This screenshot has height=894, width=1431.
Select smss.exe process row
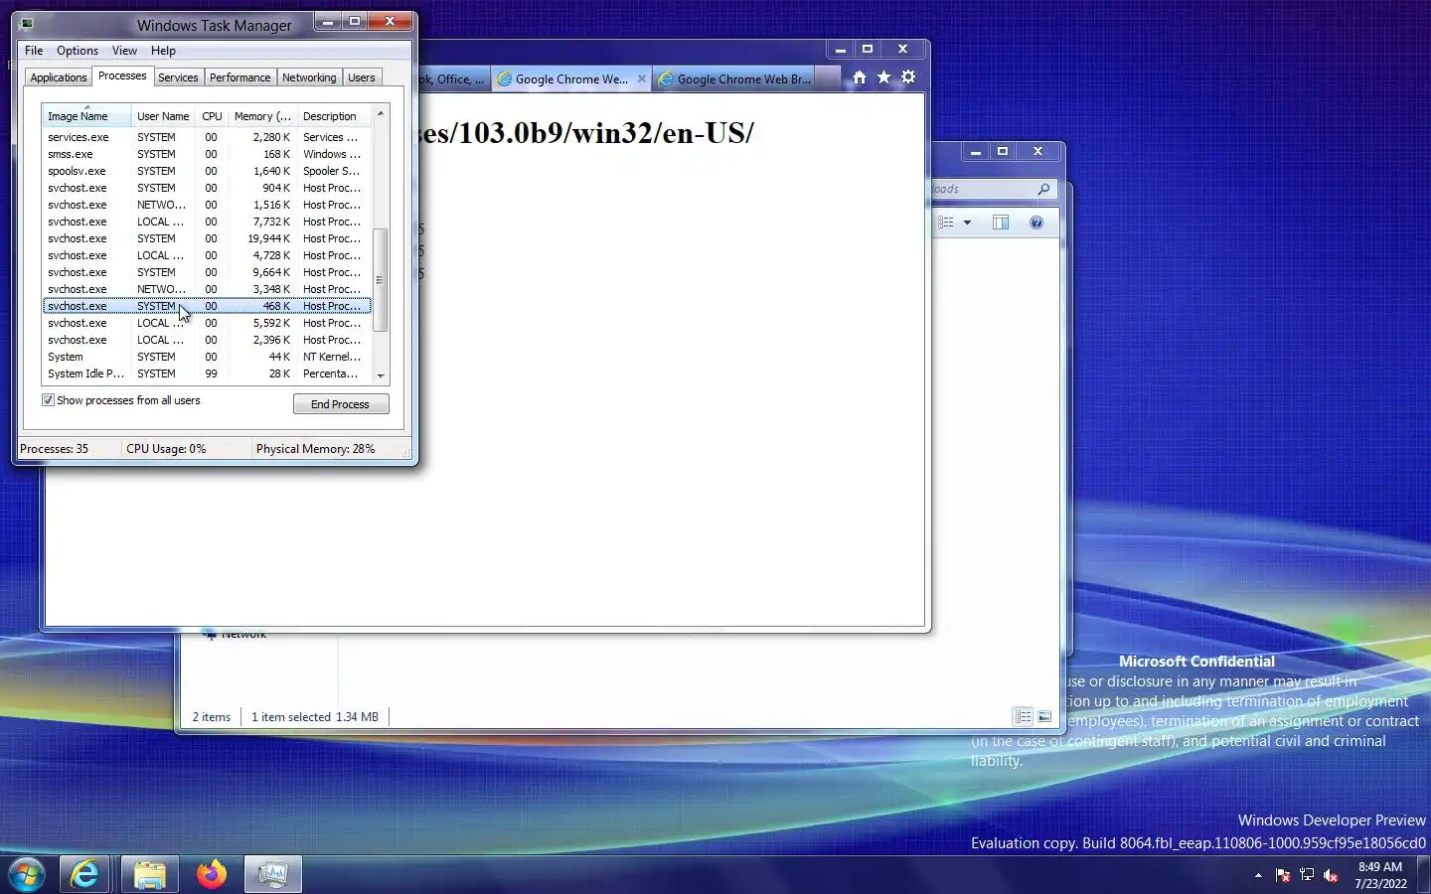click(207, 154)
